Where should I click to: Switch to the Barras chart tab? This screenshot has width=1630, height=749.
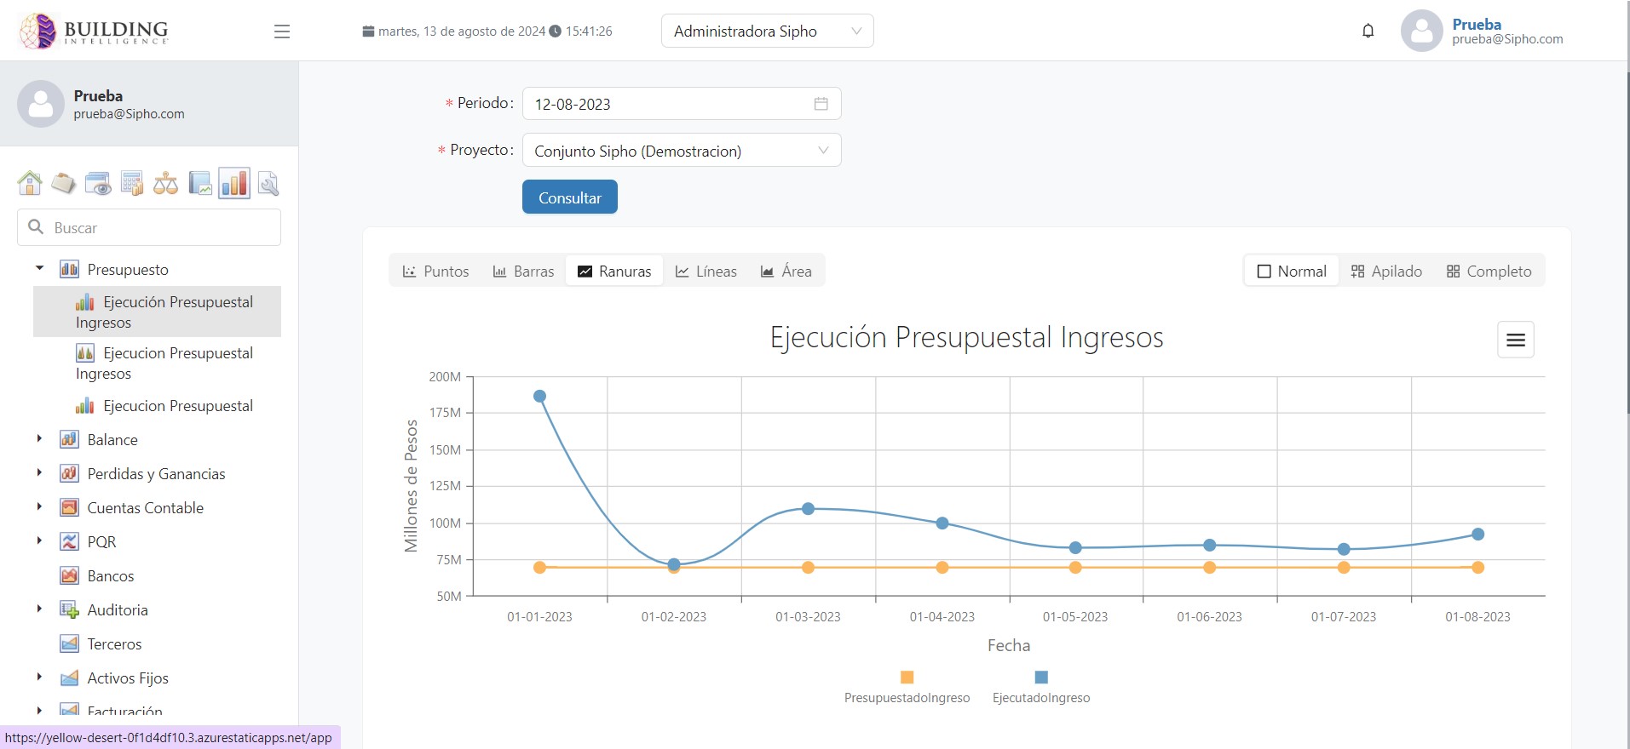tap(523, 272)
